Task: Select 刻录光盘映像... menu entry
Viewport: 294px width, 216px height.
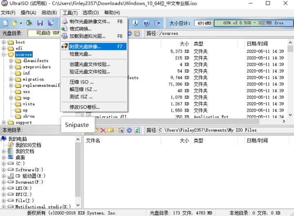Action: [94, 46]
